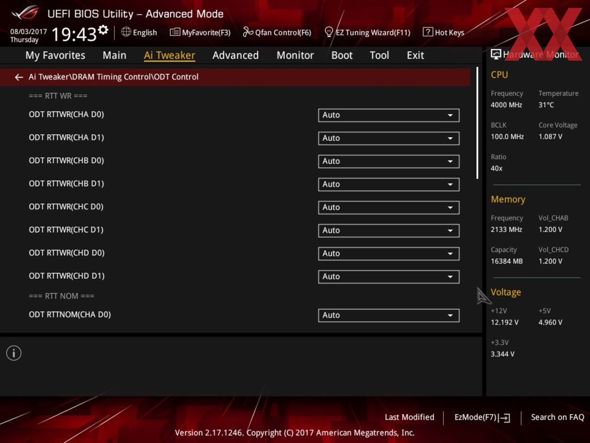Image resolution: width=590 pixels, height=443 pixels.
Task: Click ODT RTTNOM(CHA D0) label
Action: [70, 314]
